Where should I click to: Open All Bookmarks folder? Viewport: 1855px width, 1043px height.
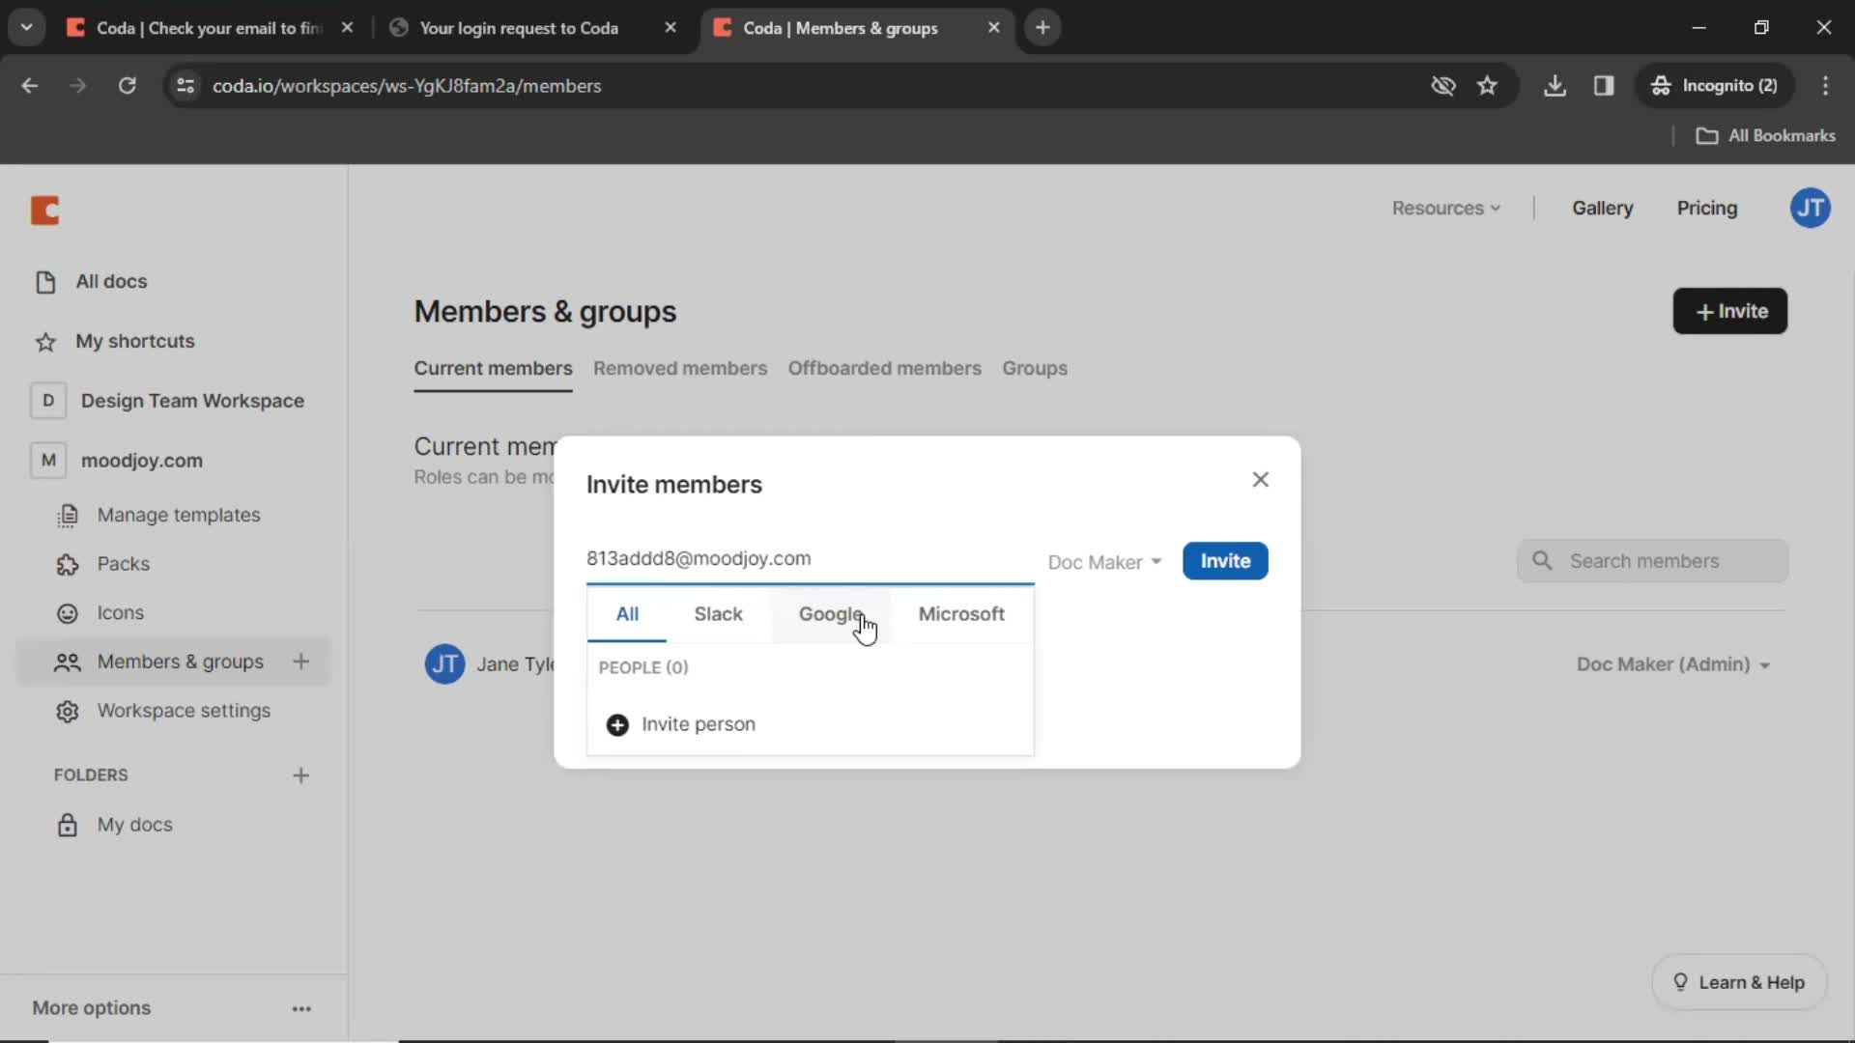1765,136
